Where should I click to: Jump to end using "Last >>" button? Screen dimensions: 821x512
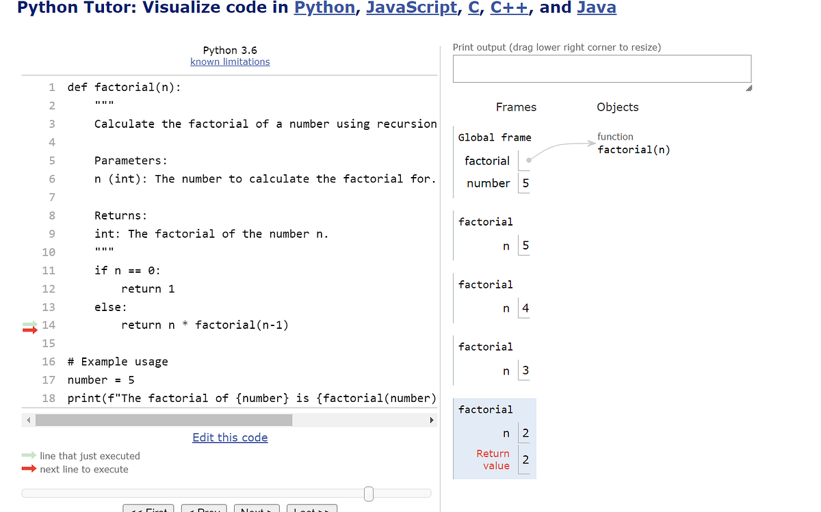coord(312,509)
